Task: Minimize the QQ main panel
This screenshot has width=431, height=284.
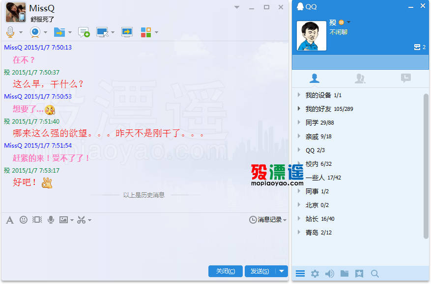Action: coord(411,7)
